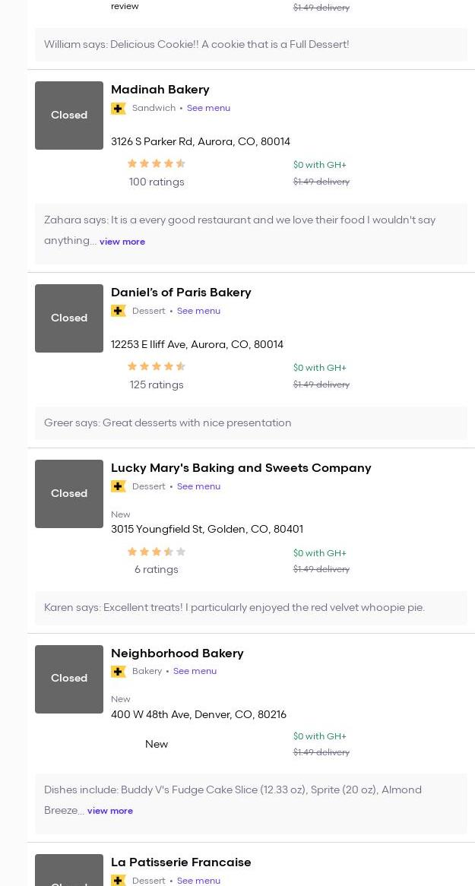Expand Zahara's review with view more
Screen dimensions: 475x886
click(x=122, y=242)
